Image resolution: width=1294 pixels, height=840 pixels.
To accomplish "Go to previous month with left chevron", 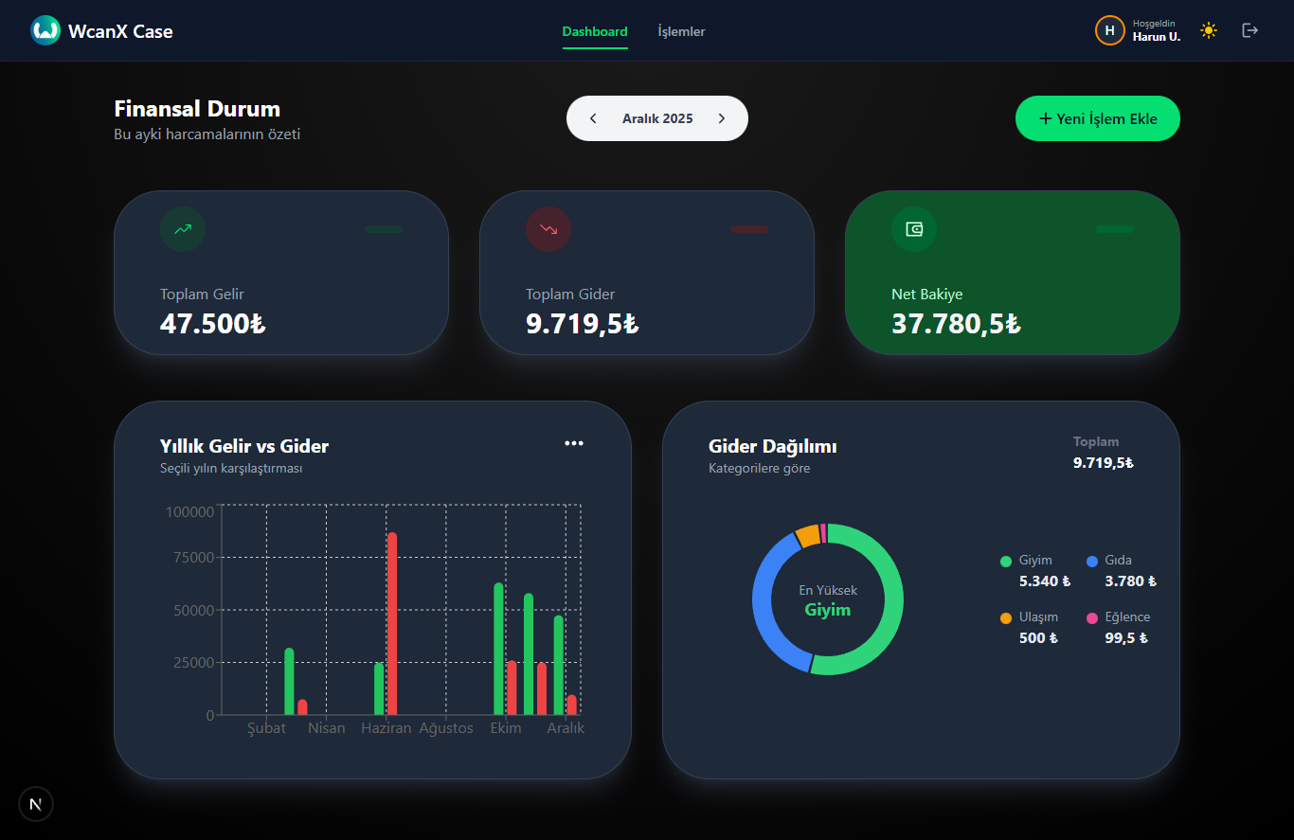I will pyautogui.click(x=593, y=118).
